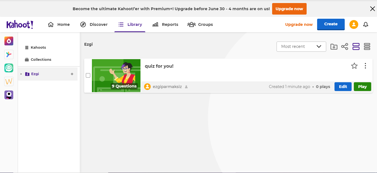
Task: Click the share icon beside sort dropdown
Action: point(345,46)
